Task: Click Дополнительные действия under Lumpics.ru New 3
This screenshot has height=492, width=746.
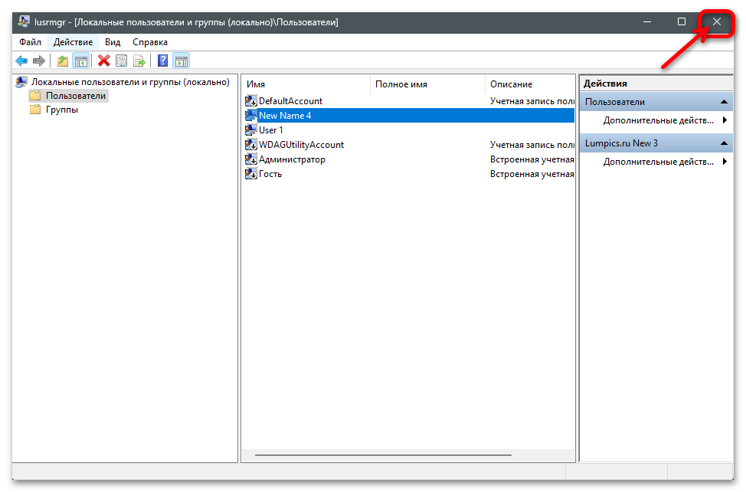Action: 659,162
